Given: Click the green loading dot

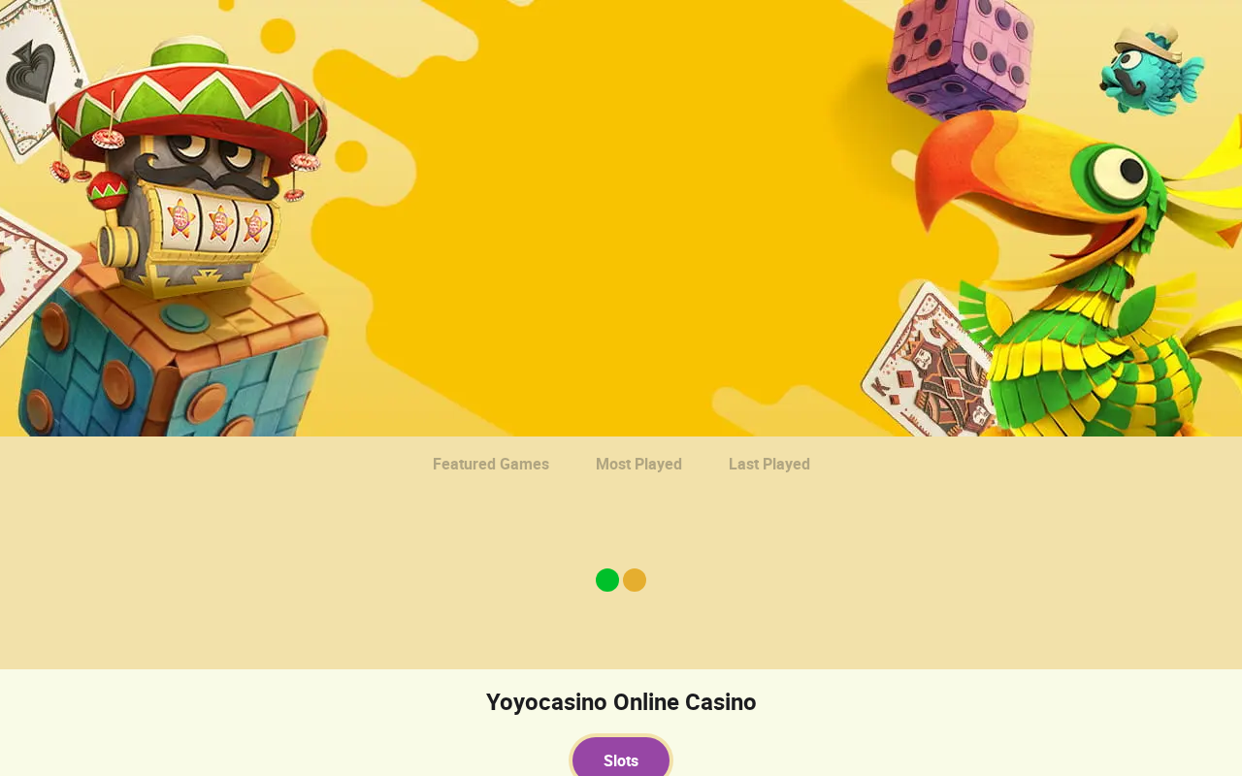Looking at the screenshot, I should (x=607, y=580).
